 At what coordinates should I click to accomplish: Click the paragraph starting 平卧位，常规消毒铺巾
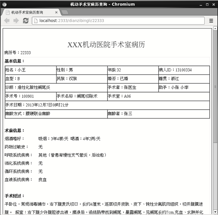104,208
